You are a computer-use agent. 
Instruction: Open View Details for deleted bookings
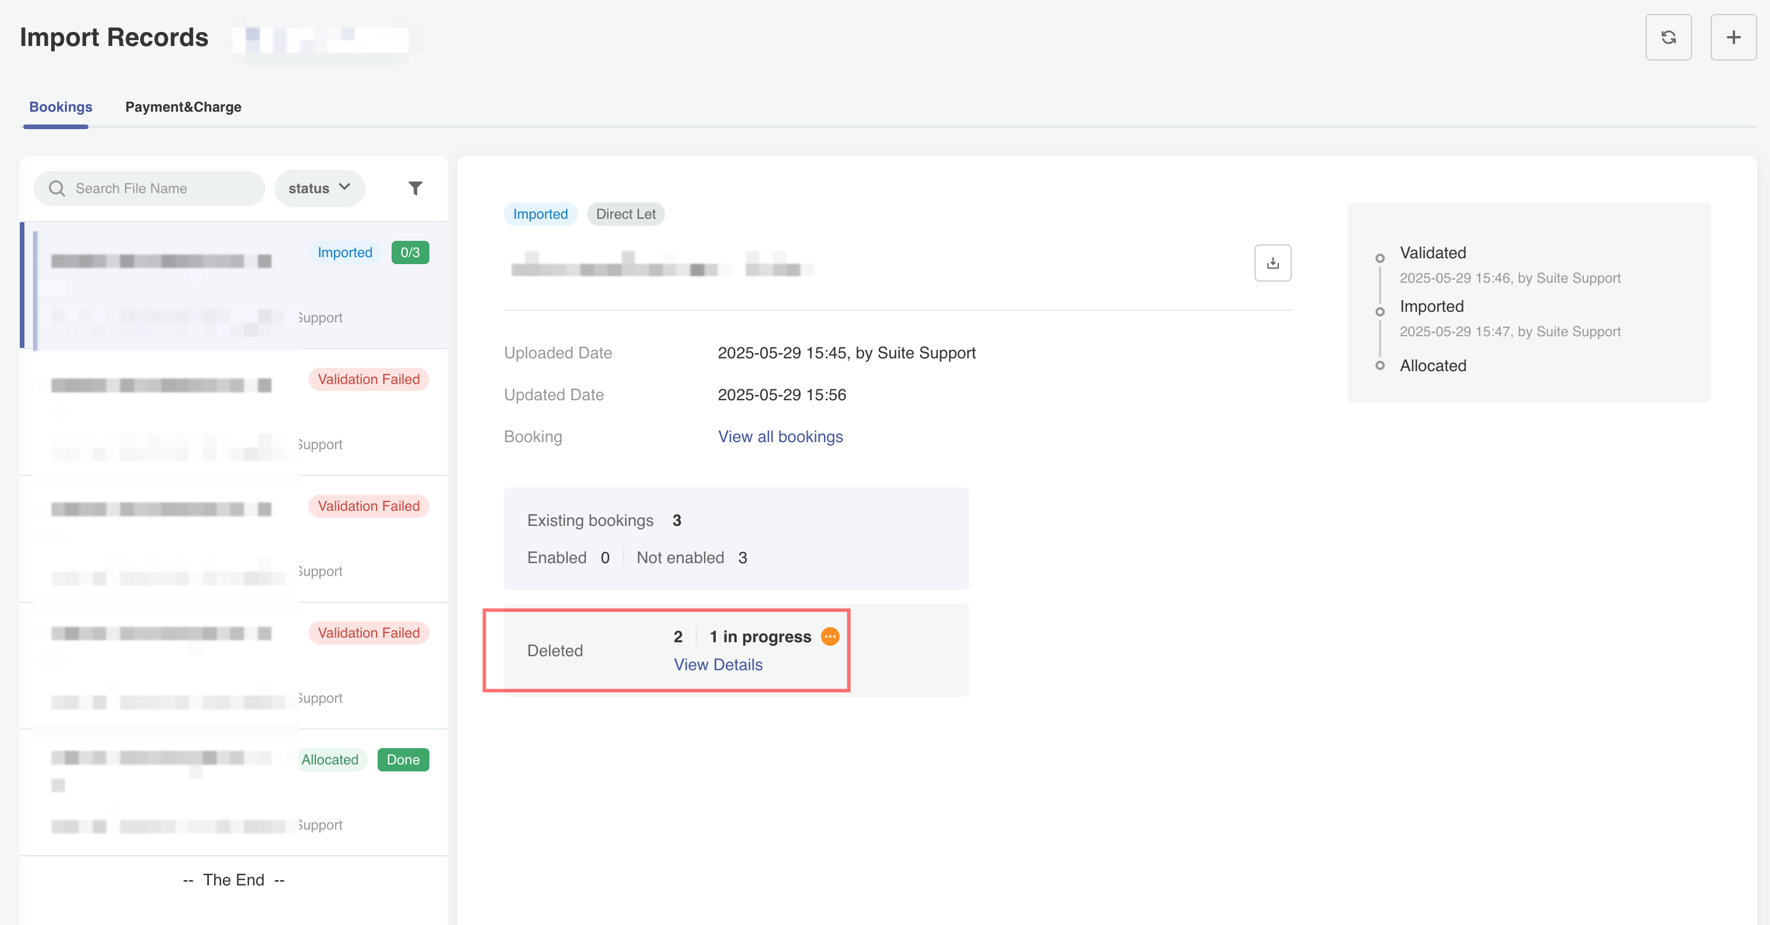pyautogui.click(x=717, y=664)
